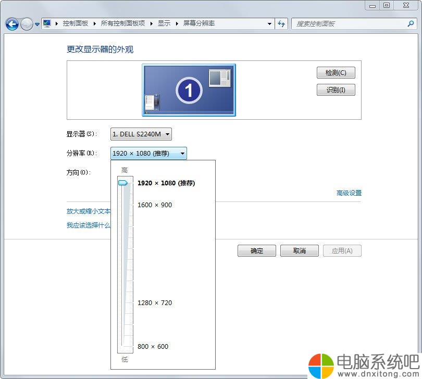
Task: Expand arrow before 控制面板 breadcrumb
Action: tap(57, 23)
